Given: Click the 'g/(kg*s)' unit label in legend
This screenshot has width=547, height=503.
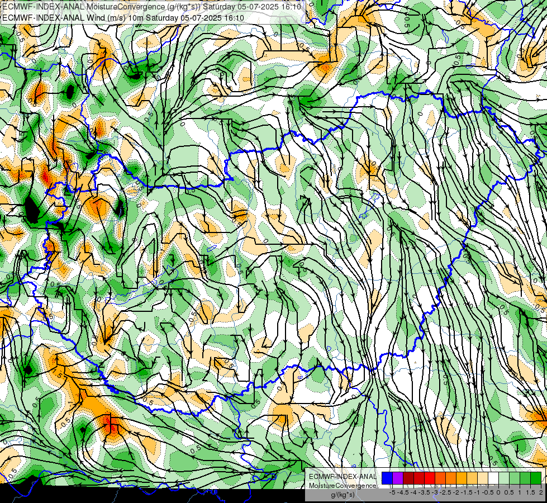Looking at the screenshot, I should click(x=343, y=495).
